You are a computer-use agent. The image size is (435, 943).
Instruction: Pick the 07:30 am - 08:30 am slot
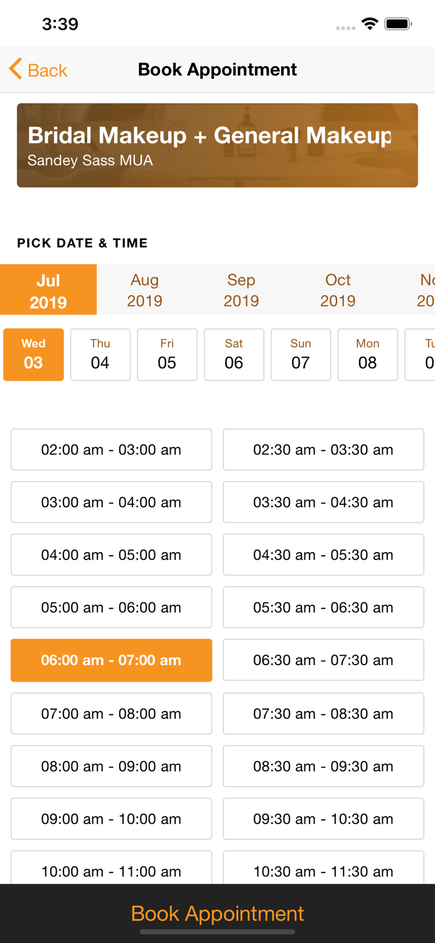[x=323, y=714]
